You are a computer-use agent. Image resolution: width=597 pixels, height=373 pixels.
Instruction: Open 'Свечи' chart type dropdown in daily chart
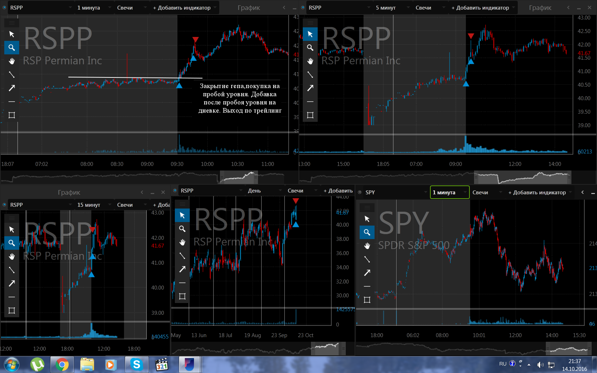[302, 190]
